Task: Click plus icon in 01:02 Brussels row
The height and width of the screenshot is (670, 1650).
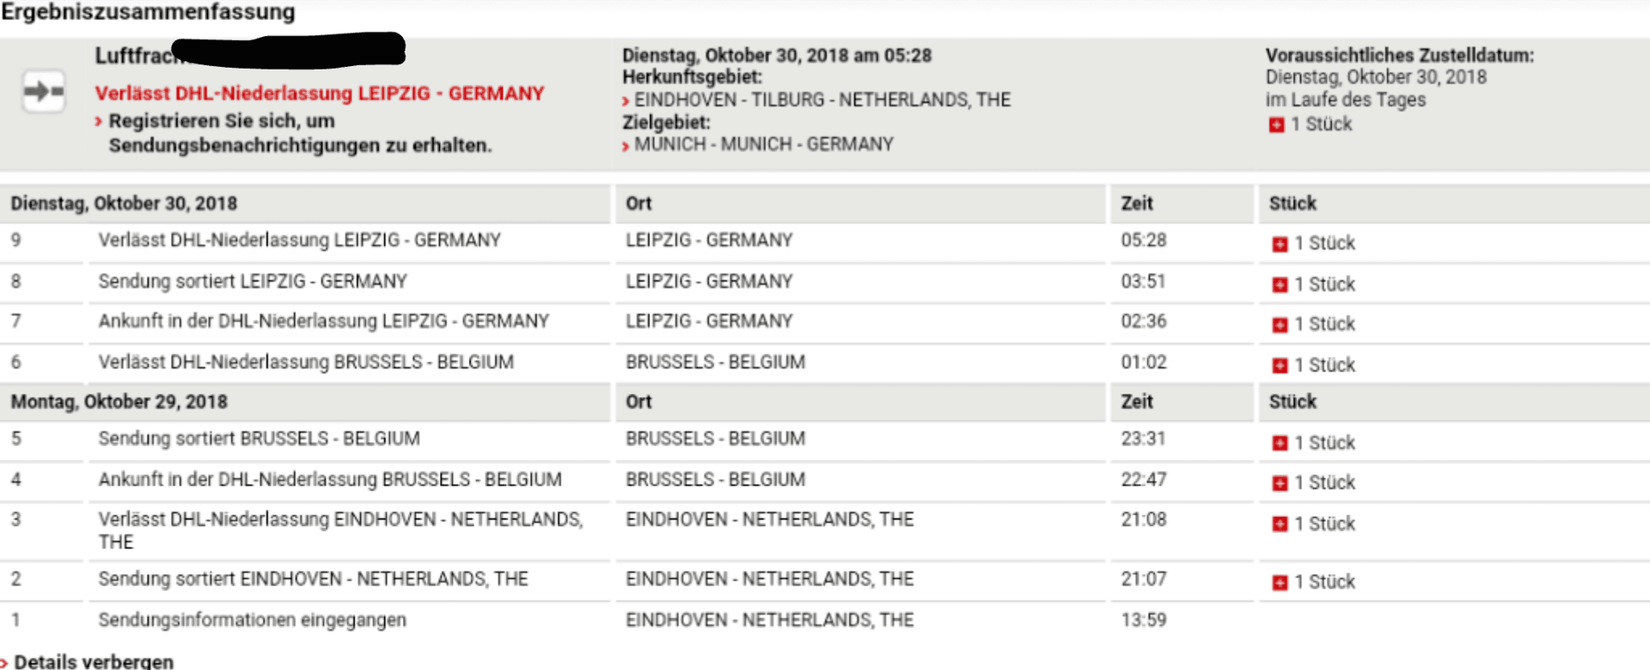Action: [1280, 366]
